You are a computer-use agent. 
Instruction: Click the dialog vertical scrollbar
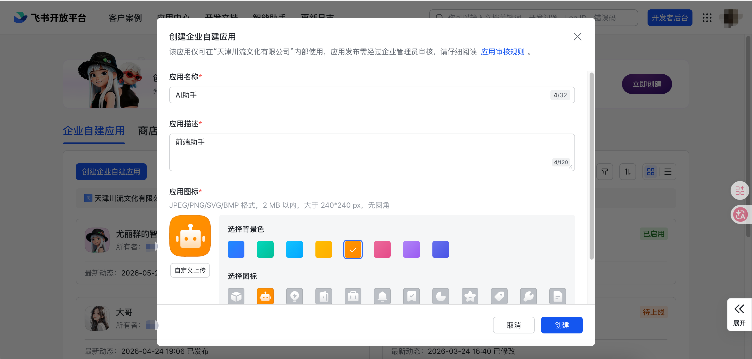(591, 166)
